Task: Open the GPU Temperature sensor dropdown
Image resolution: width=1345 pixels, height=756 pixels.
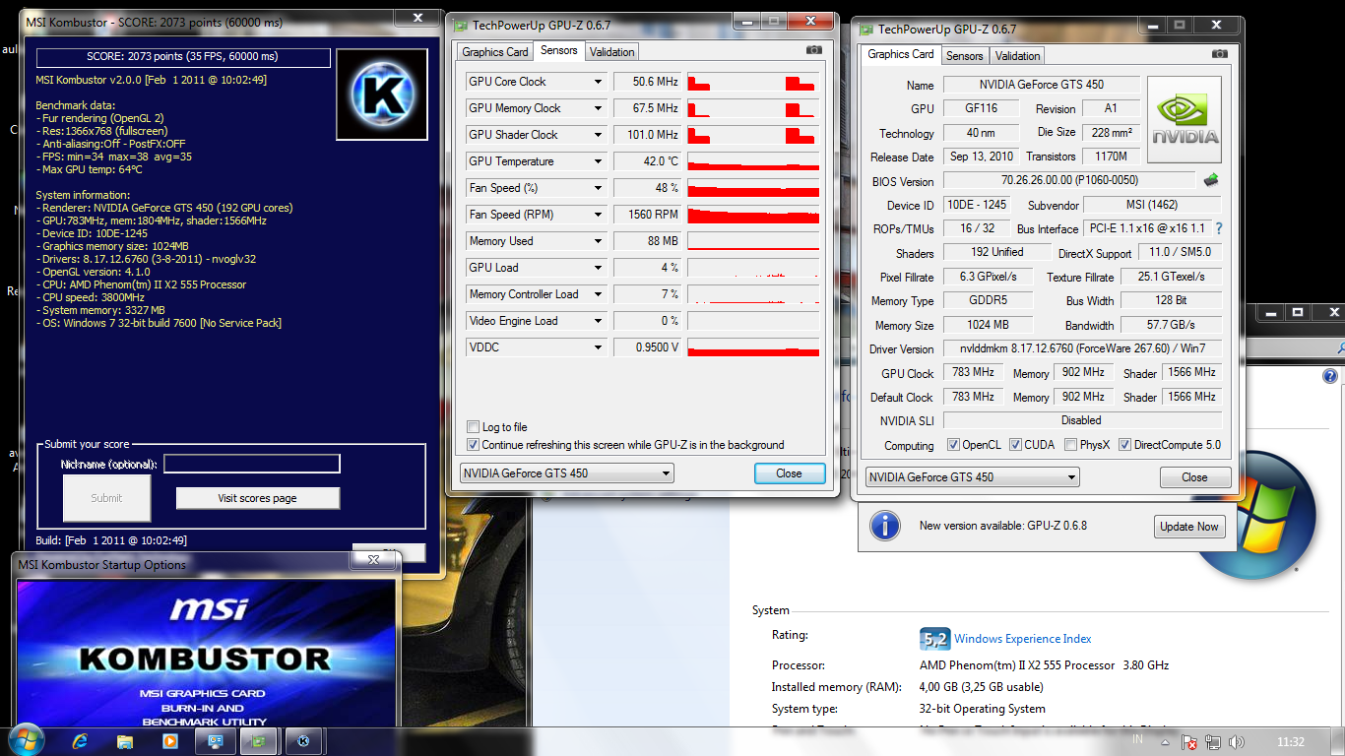Action: pos(598,161)
